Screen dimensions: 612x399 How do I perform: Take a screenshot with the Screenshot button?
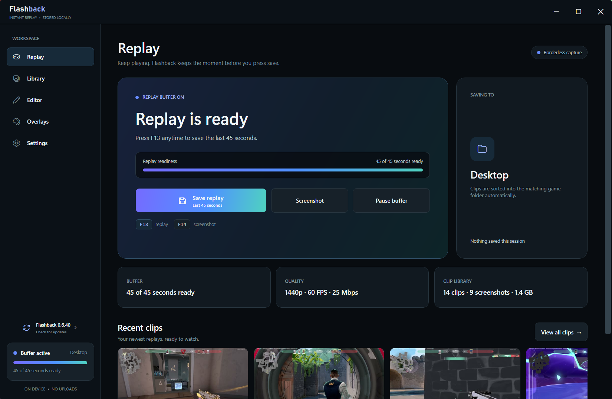click(x=310, y=200)
